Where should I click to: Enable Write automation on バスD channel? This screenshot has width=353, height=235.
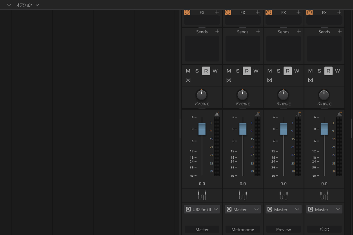[337, 71]
